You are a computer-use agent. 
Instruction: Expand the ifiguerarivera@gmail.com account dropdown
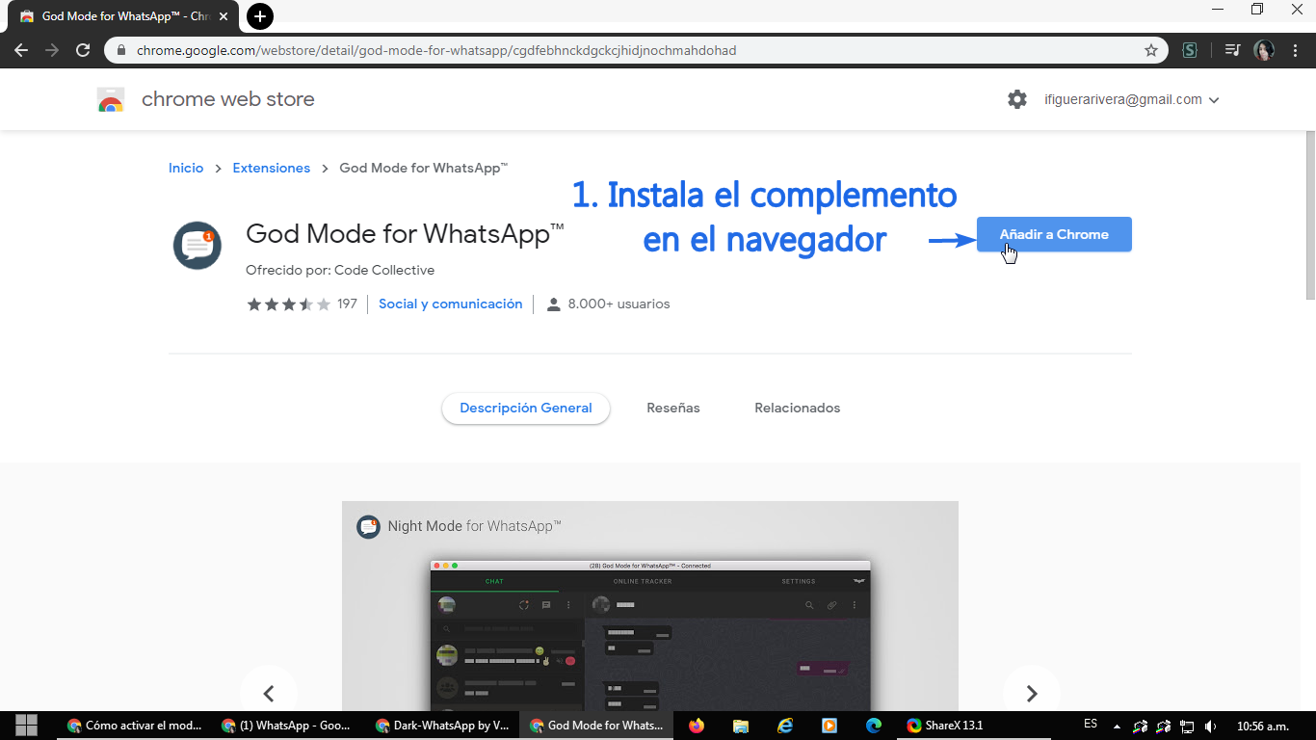coord(1132,99)
